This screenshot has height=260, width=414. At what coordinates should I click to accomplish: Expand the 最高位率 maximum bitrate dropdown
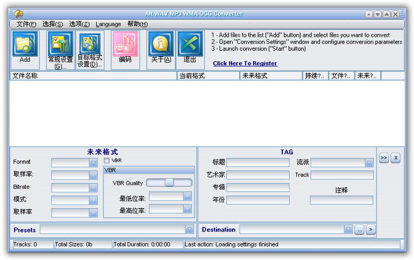[187, 209]
